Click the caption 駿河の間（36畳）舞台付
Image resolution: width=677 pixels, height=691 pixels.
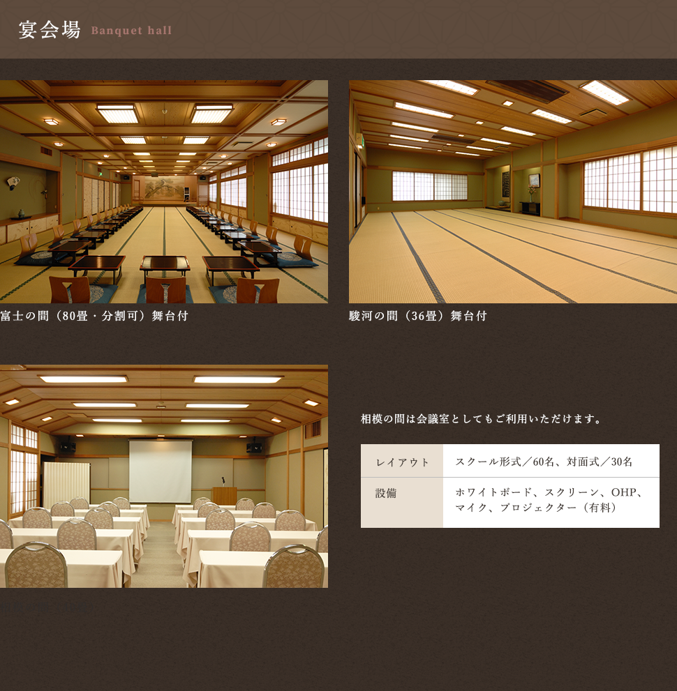click(x=417, y=316)
